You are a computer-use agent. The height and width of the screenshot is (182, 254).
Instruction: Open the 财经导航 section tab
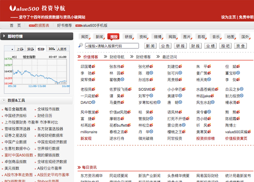pos(117,57)
